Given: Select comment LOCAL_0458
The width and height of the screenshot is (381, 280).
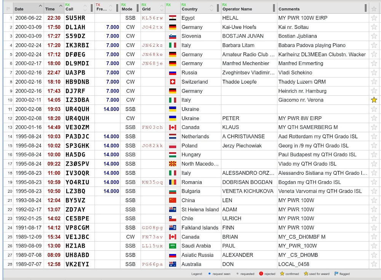Looking at the screenshot, I should tap(323, 264).
